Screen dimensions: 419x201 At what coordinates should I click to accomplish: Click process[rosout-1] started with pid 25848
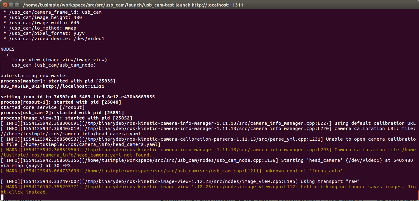pyautogui.click(x=61, y=102)
